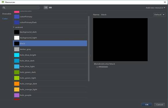This screenshot has height=108, width=168.
Task: Click the resource list scrollbar
Action: point(89,49)
